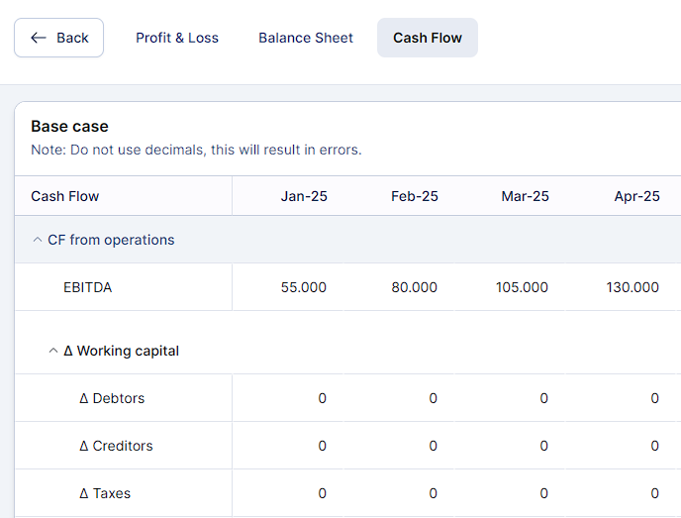Collapse the Δ Working capital group
This screenshot has height=518, width=681.
[x=53, y=351]
